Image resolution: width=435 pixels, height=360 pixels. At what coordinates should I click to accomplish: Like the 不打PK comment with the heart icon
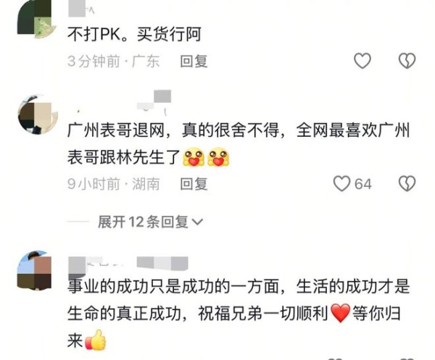(362, 61)
